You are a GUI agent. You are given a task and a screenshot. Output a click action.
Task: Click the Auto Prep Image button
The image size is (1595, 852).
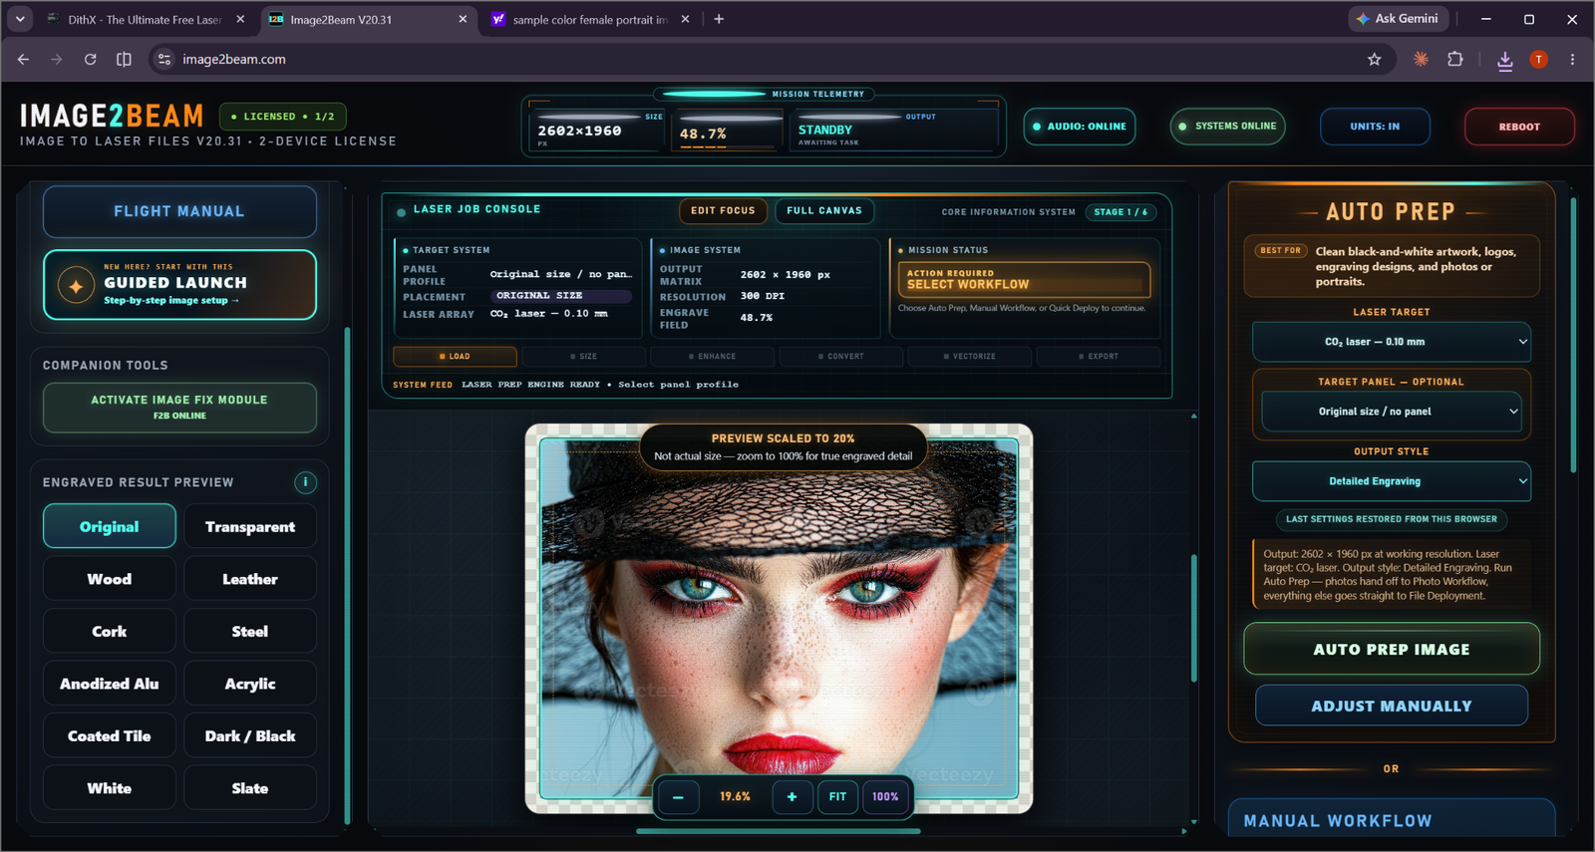(1392, 649)
